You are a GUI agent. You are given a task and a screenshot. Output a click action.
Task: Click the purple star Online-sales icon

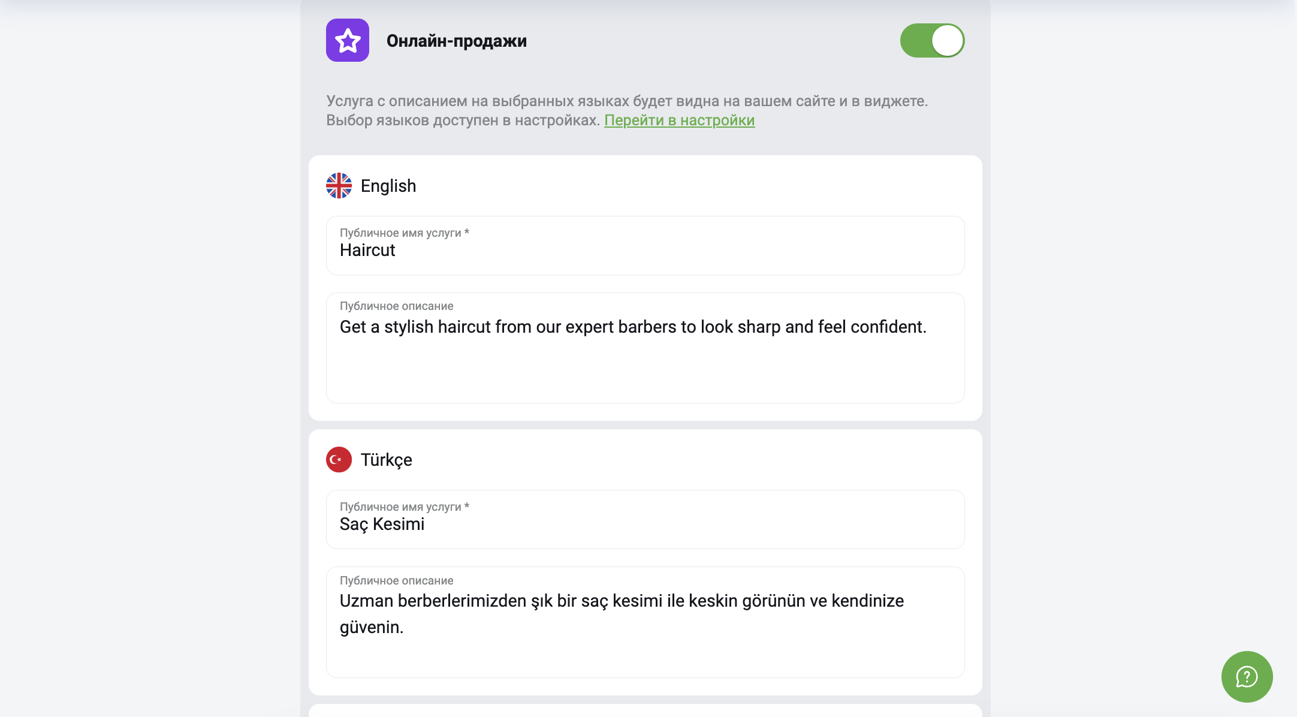coord(348,40)
